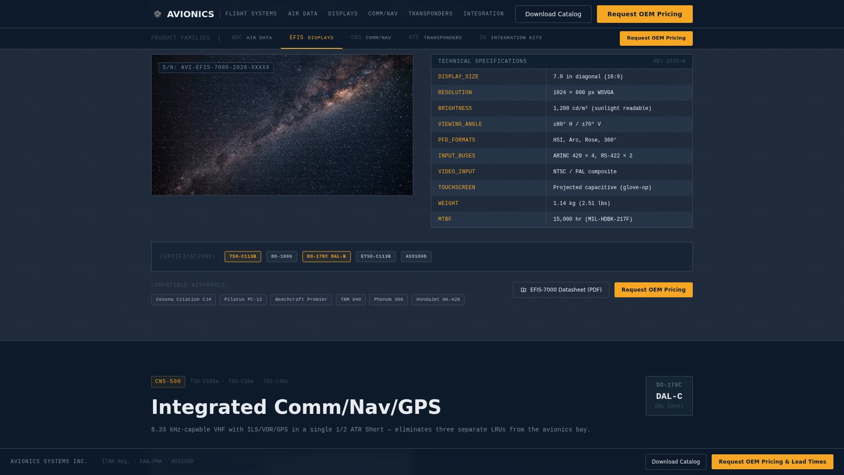Switch to the ADC Air Data family tab
Image resolution: width=844 pixels, height=475 pixels.
(252, 38)
